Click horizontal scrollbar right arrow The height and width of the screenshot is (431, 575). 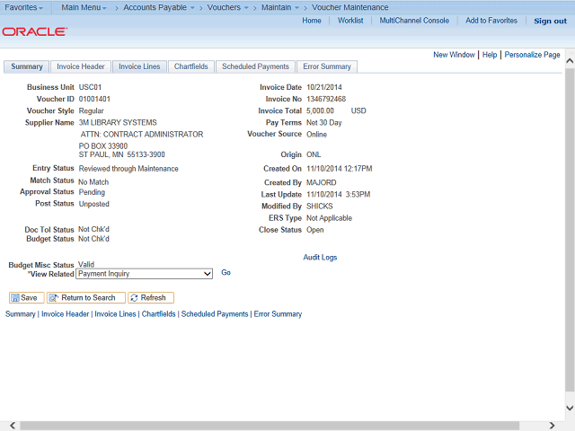click(x=552, y=426)
